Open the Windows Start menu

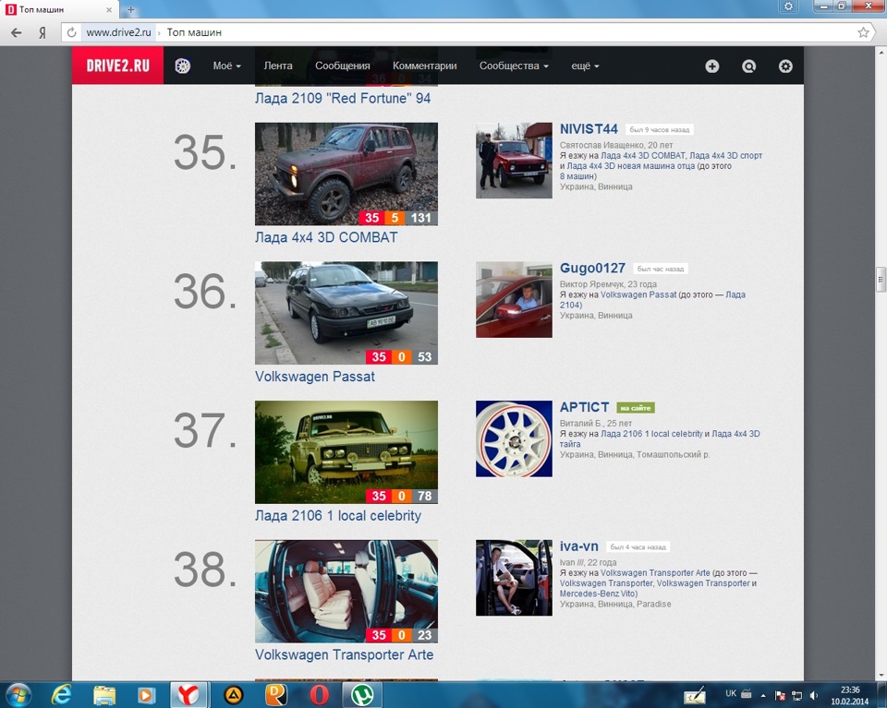(x=18, y=695)
